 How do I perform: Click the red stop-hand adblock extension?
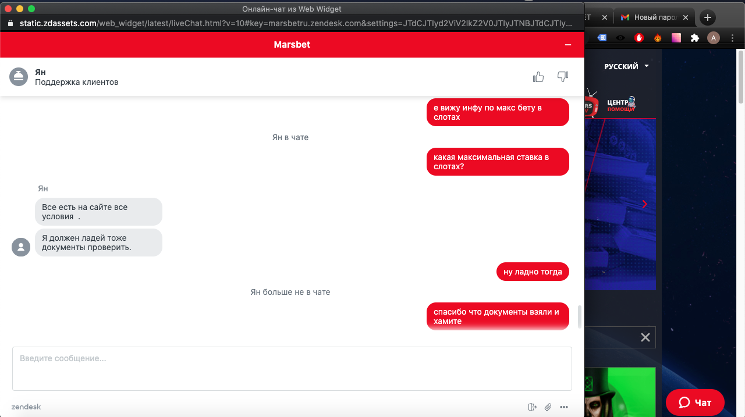click(639, 38)
